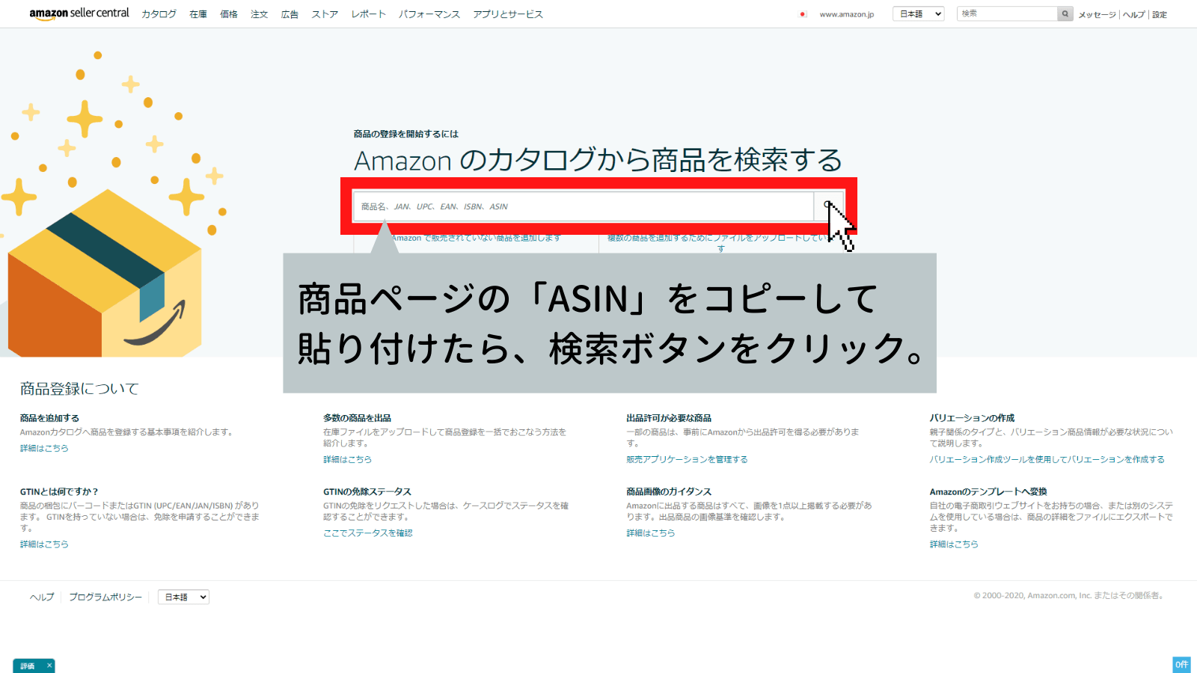Click the catalog product search input field
The height and width of the screenshot is (673, 1197).
click(x=584, y=206)
